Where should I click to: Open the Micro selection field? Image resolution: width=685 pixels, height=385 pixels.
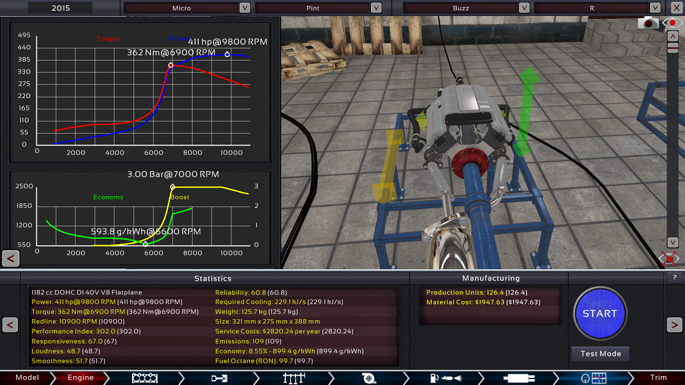[x=181, y=8]
